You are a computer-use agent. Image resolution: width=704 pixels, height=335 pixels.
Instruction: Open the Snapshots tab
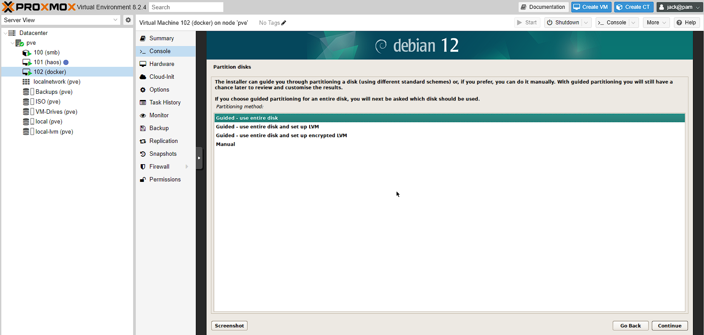[165, 154]
